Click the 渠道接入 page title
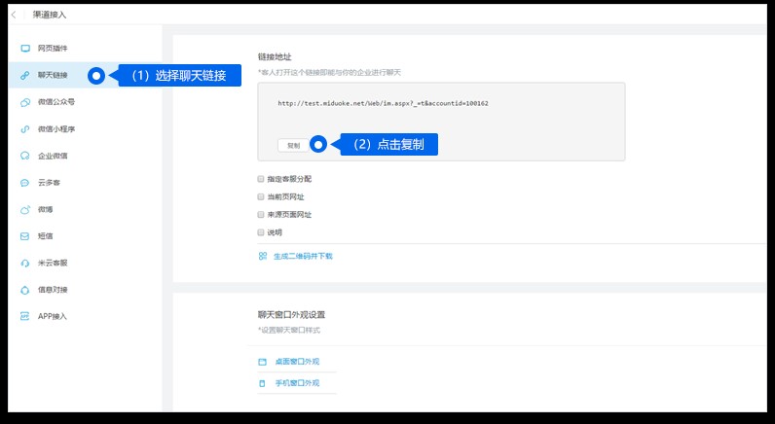This screenshot has height=424, width=775. [x=50, y=15]
